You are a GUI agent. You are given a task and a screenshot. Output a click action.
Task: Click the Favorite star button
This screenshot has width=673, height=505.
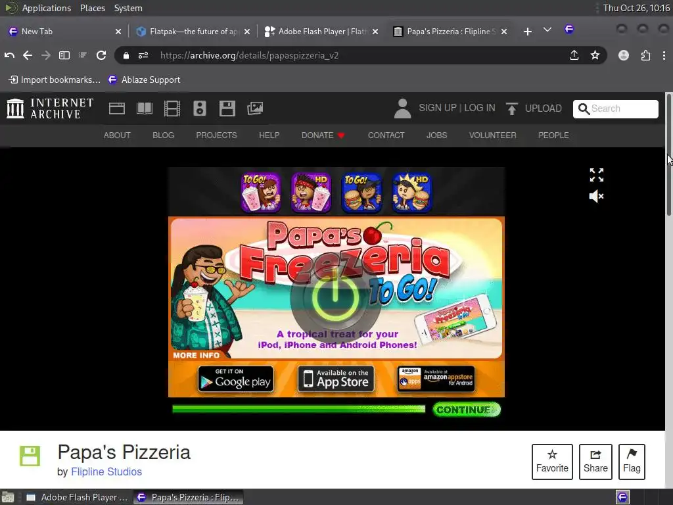[x=552, y=462]
